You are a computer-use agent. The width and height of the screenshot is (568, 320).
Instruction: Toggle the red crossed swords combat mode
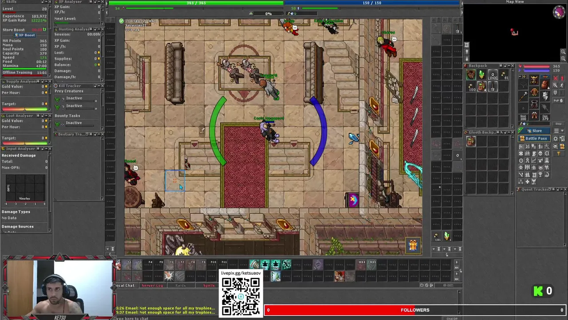pos(555,78)
